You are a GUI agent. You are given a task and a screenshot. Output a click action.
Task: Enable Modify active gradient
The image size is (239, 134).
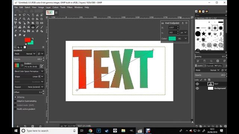tap(15, 109)
